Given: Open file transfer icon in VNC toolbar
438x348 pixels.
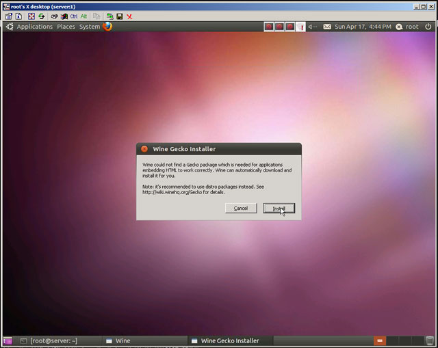Looking at the screenshot, I should coord(96,16).
